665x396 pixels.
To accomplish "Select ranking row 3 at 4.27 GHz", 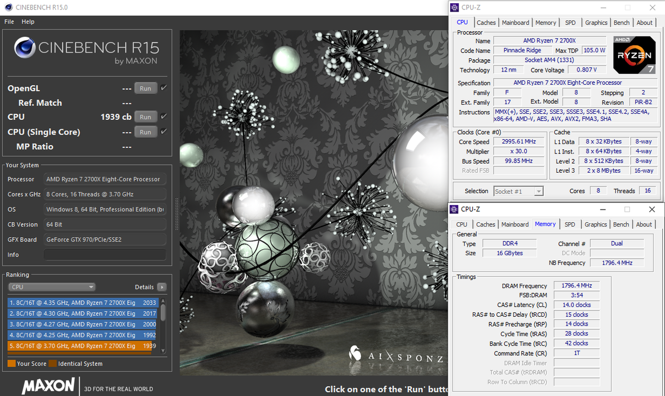I will tap(83, 324).
